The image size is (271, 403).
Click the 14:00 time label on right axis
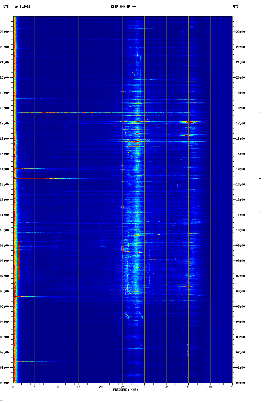(x=240, y=169)
